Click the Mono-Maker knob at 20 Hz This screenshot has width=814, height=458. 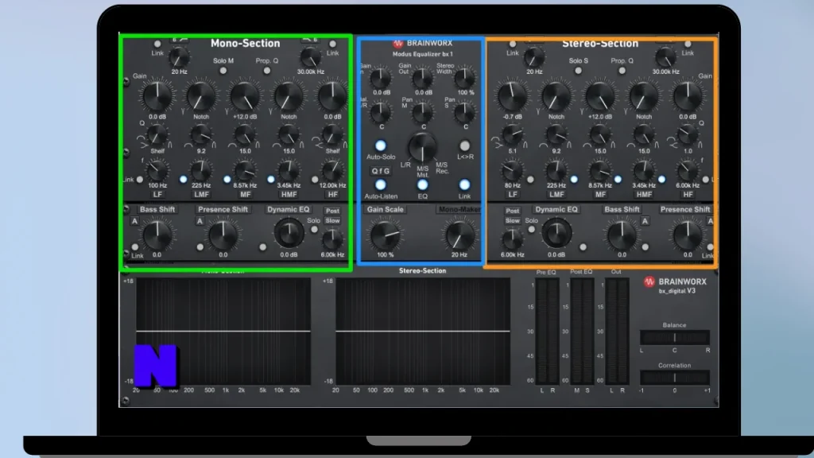coord(459,235)
